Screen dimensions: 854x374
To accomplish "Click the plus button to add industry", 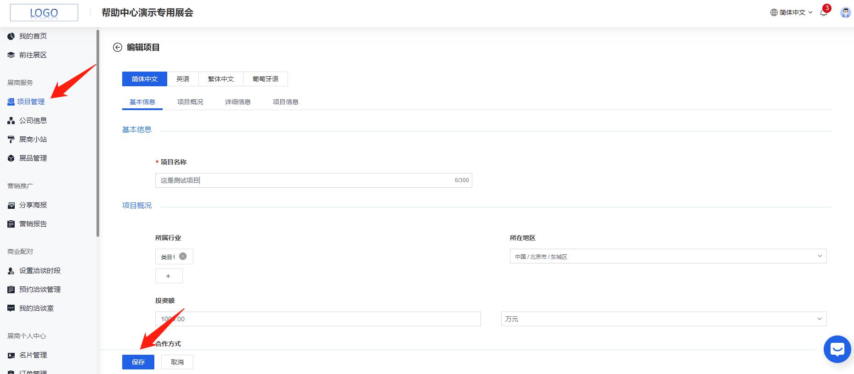I will 169,276.
